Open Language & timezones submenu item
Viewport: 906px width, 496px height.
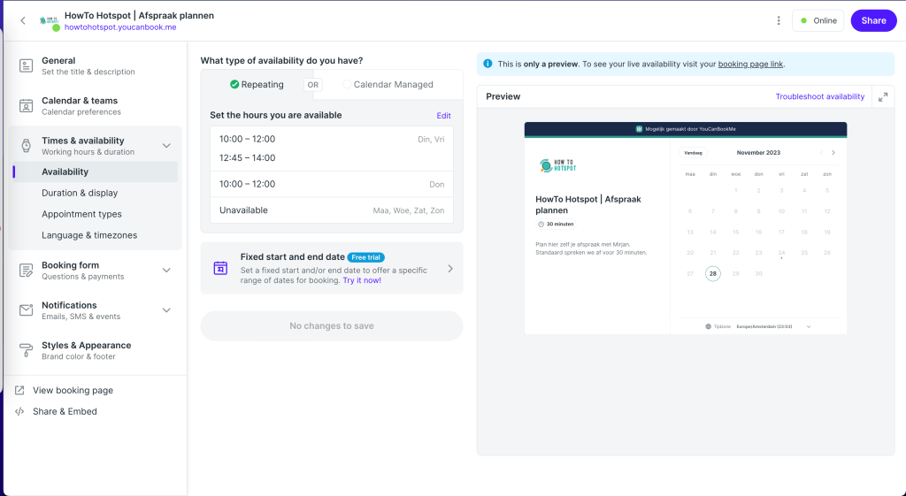click(88, 235)
